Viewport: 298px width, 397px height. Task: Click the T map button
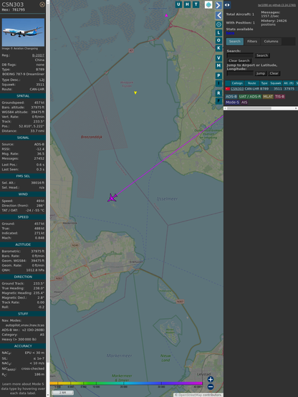[x=196, y=4]
